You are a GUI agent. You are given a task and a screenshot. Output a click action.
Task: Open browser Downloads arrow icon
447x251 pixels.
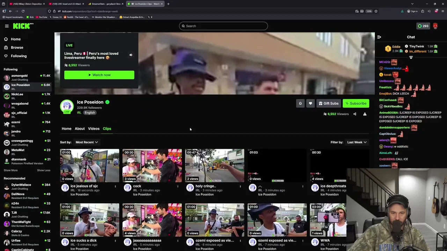(x=402, y=11)
